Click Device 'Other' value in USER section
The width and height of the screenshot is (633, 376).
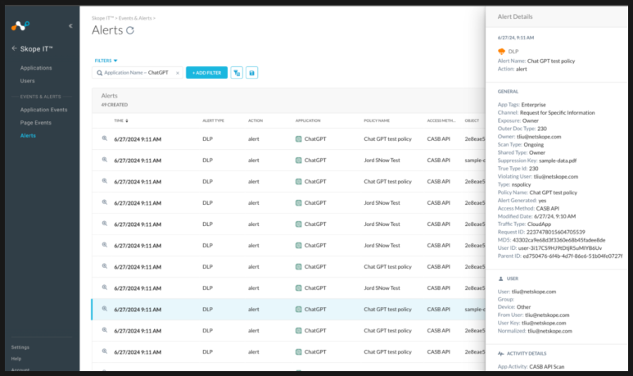tap(523, 307)
